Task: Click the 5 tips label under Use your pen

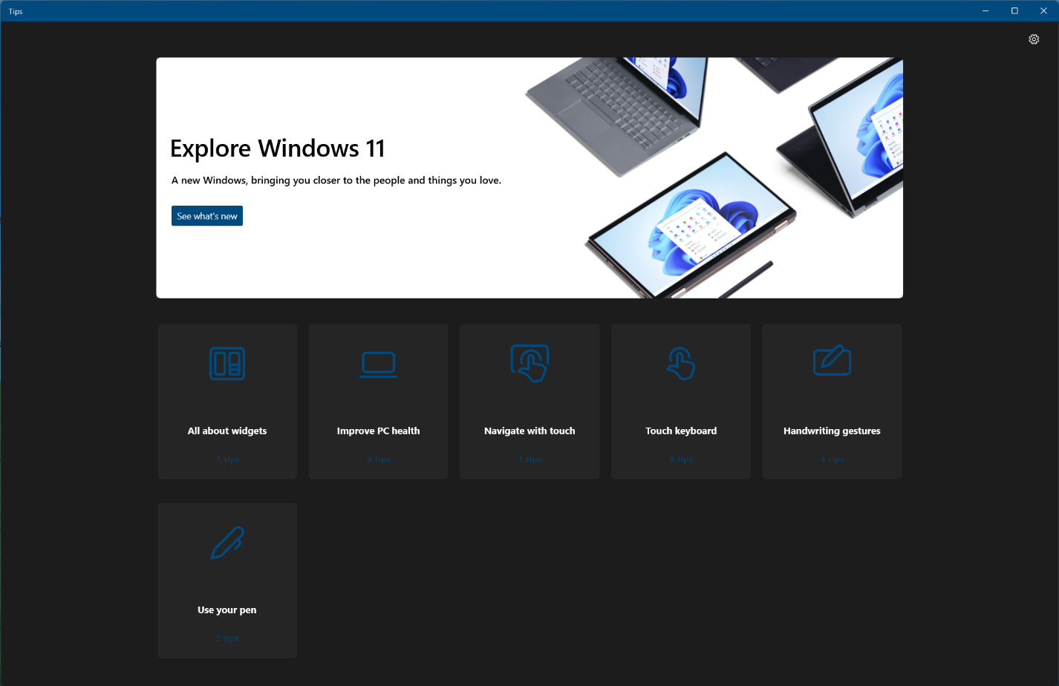Action: coord(227,638)
